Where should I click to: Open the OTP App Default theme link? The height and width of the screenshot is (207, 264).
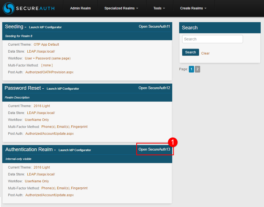tap(46, 45)
